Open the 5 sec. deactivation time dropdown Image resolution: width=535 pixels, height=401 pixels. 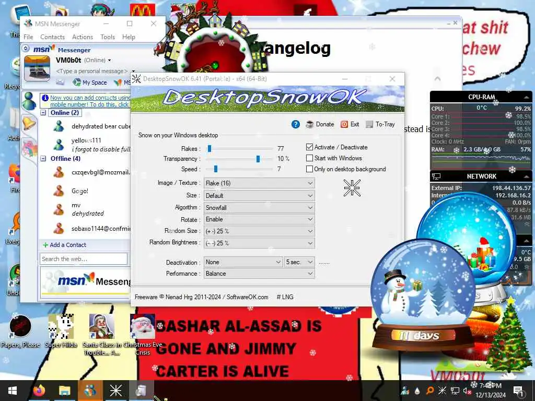pyautogui.click(x=299, y=262)
